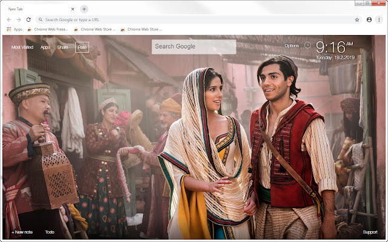Close the New Tab tab
388x242 pixels.
pos(73,9)
